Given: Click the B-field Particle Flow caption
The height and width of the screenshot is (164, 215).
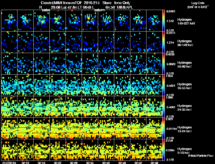Looking at the screenshot, I should point(200,156).
